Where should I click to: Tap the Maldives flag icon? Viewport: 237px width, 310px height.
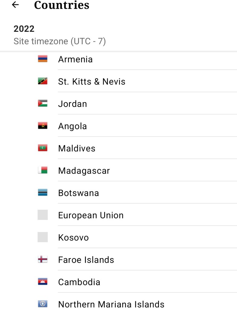43,148
